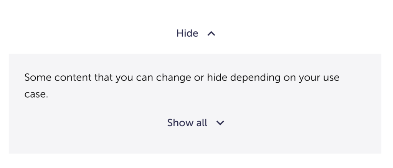This screenshot has width=393, height=168.
Task: Click the Show all text link
Action: (x=187, y=123)
